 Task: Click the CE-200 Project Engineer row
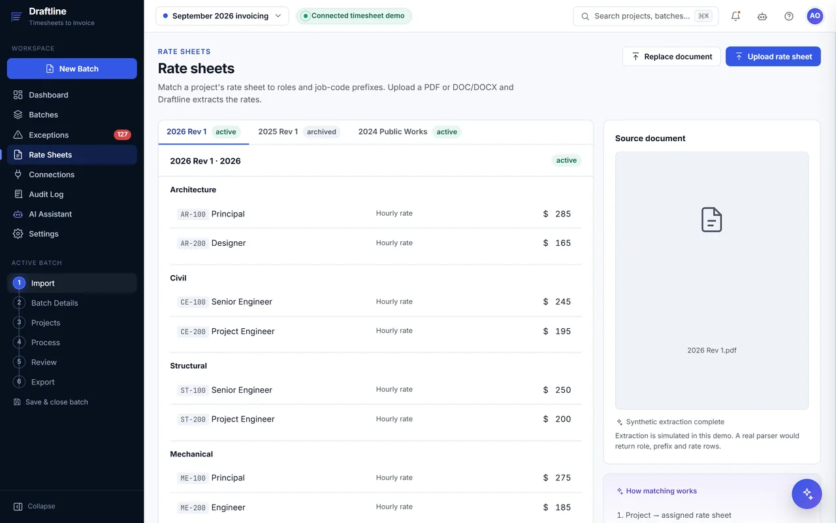pos(376,331)
